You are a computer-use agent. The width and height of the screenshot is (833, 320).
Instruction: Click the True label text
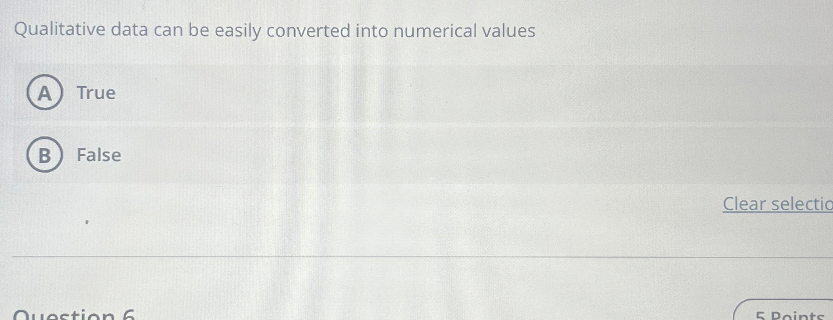coord(96,93)
